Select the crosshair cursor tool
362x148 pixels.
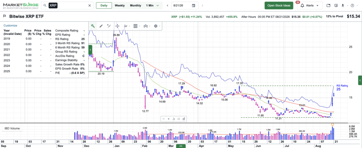pos(117,26)
